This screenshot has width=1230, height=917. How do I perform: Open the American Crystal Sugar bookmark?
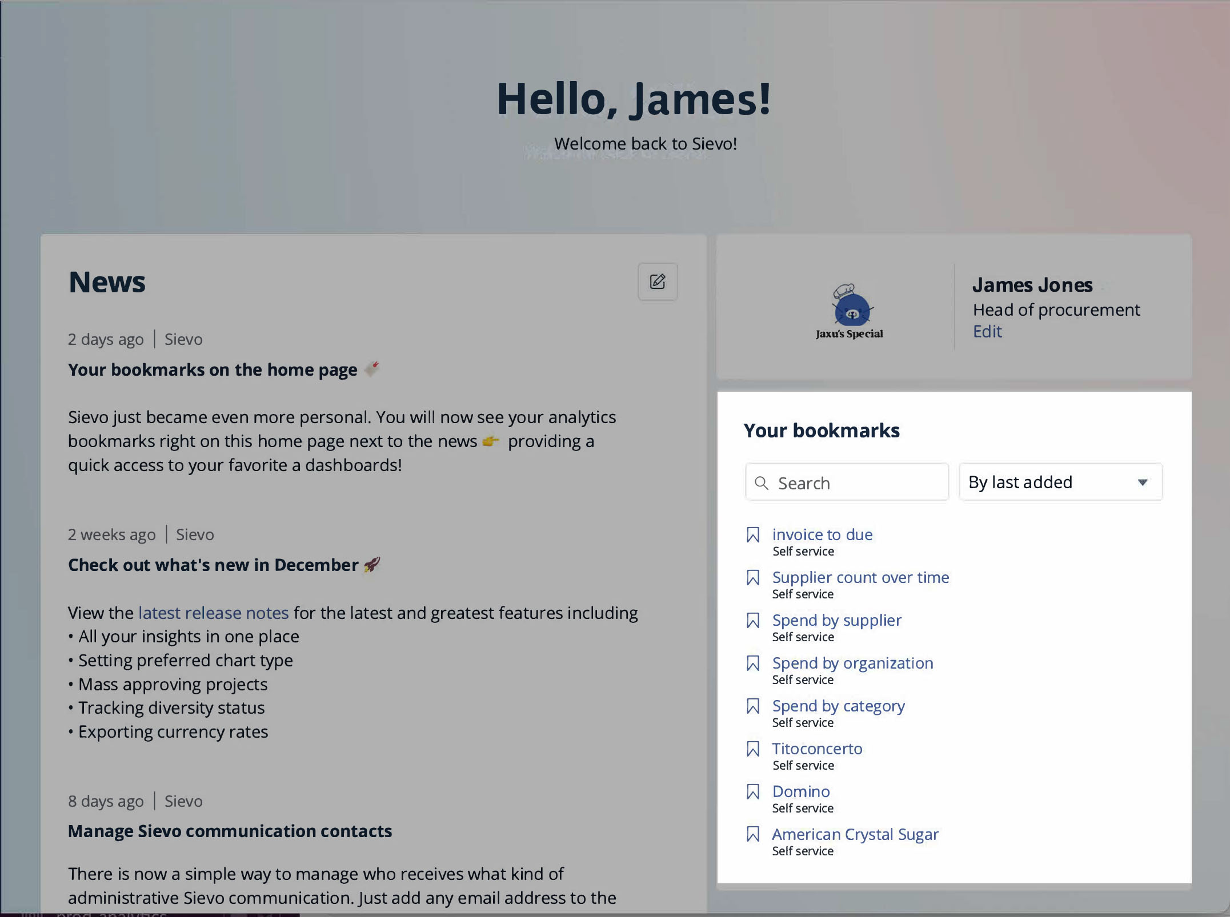click(x=855, y=834)
